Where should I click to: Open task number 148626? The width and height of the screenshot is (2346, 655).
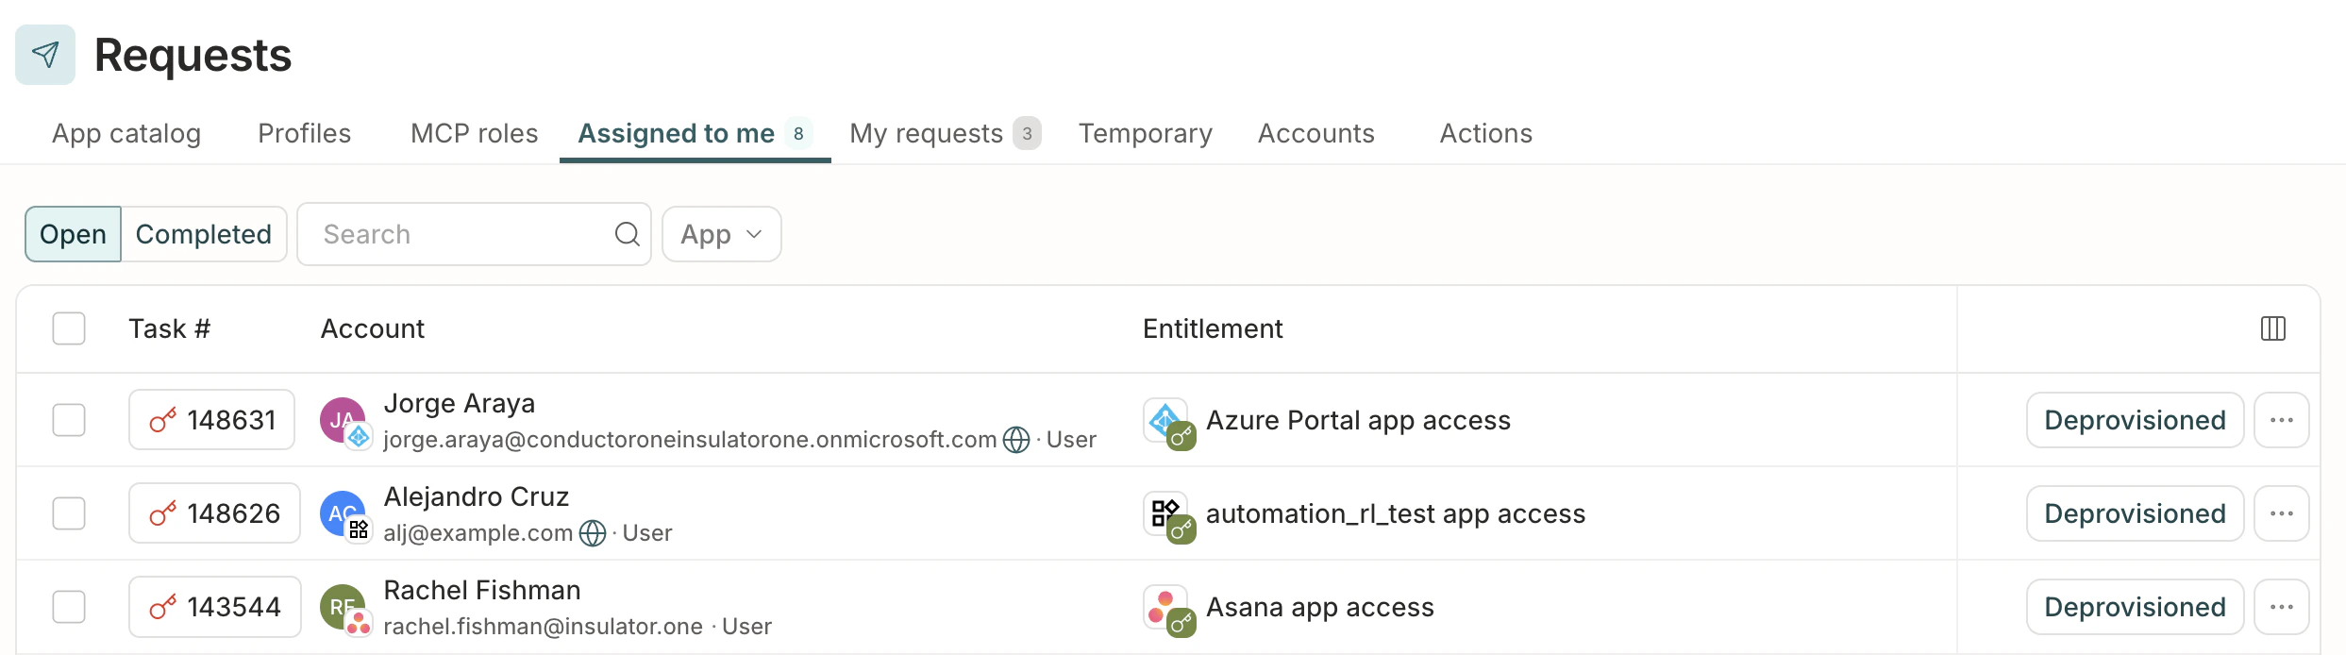coord(214,513)
